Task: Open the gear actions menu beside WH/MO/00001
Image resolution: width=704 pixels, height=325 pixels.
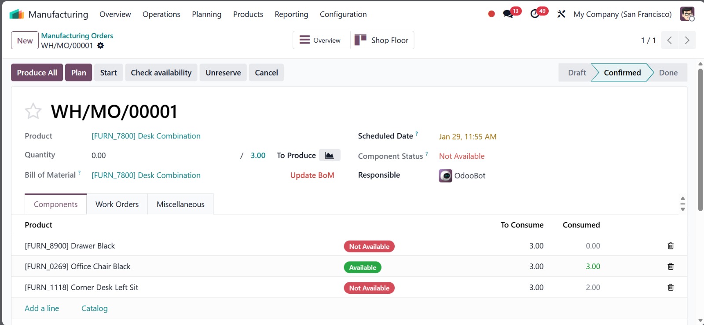Action: click(100, 46)
